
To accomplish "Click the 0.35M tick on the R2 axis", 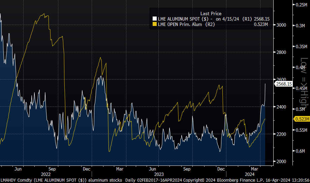I will [302, 47].
